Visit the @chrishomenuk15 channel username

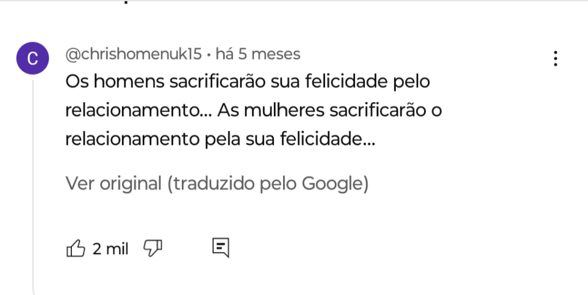tap(133, 55)
